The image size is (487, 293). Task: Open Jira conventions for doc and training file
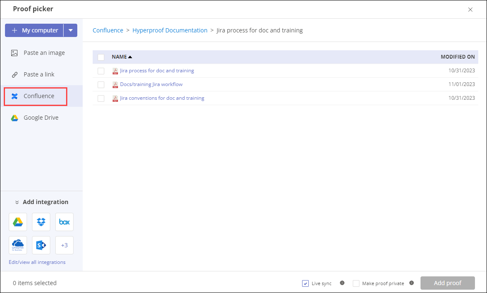click(x=162, y=98)
